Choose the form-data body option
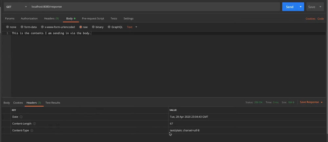 click(22, 27)
